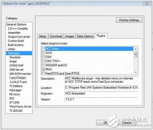This screenshot has height=130, width=153.
Task: Close the options dialog window
Action: coord(147,3)
